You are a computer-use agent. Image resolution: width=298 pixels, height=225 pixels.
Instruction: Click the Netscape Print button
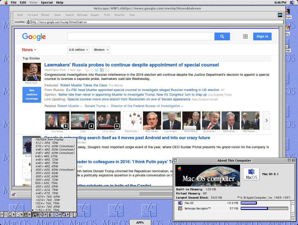coord(107,15)
